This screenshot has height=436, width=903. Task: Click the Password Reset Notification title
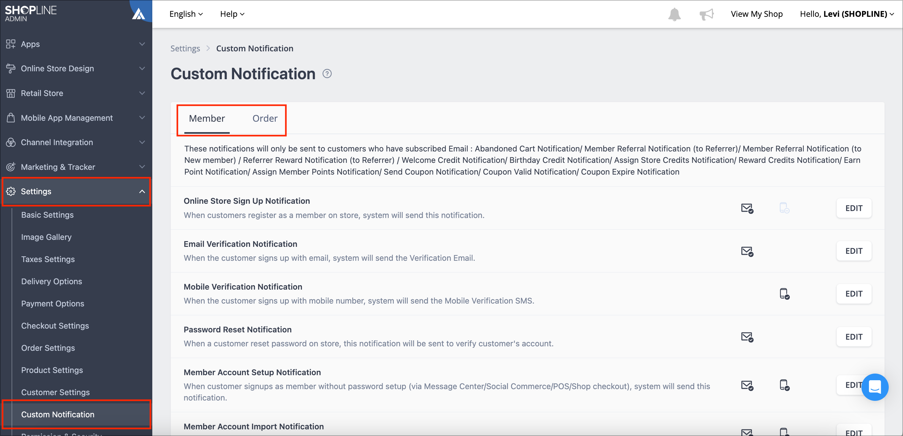click(x=238, y=330)
